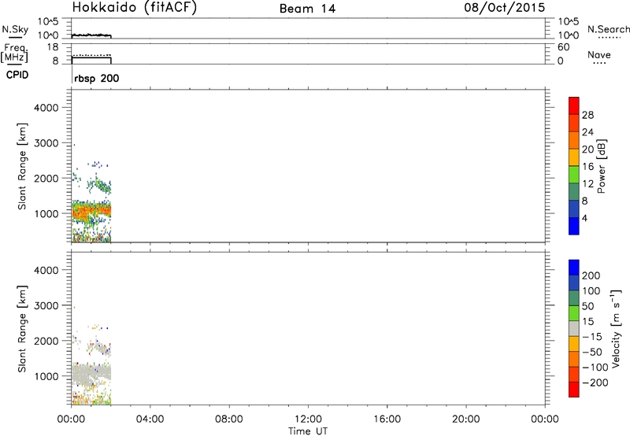630x436 pixels.
Task: Click the N.Sky legend label
Action: tap(15, 29)
